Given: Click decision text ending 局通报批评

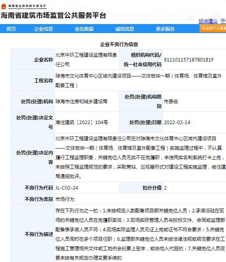Looking at the screenshot, I should click(x=140, y=158).
